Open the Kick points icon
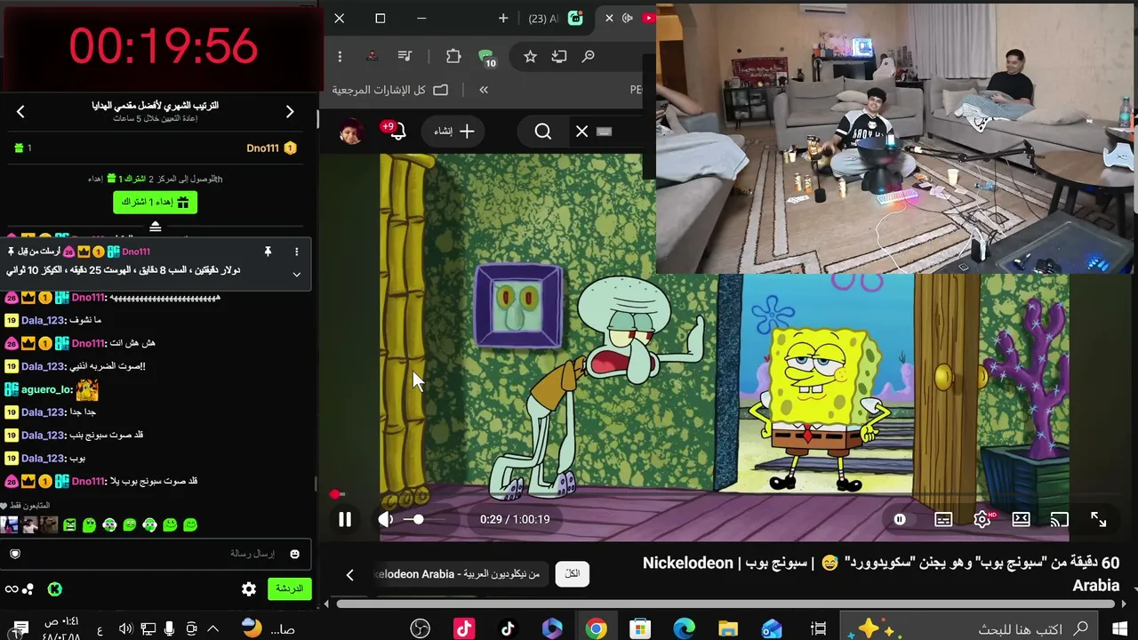The height and width of the screenshot is (640, 1138). click(x=55, y=588)
